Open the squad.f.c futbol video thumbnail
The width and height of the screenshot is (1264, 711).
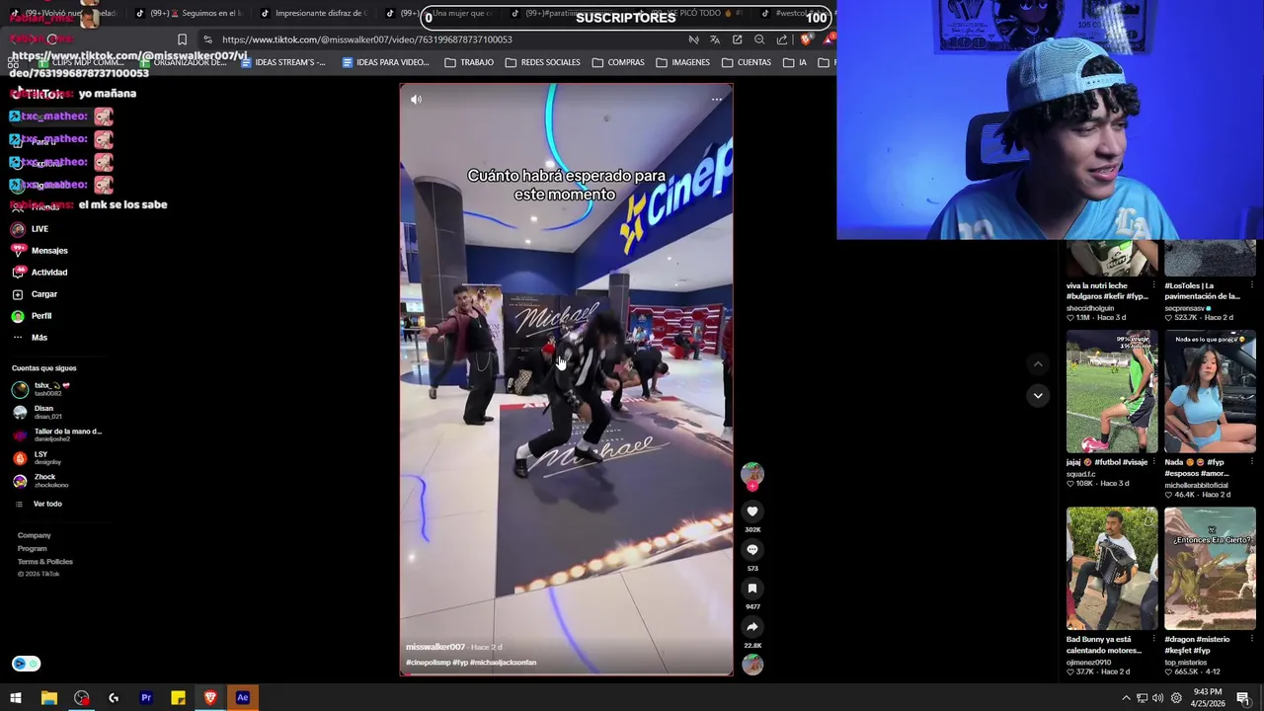pos(1111,392)
